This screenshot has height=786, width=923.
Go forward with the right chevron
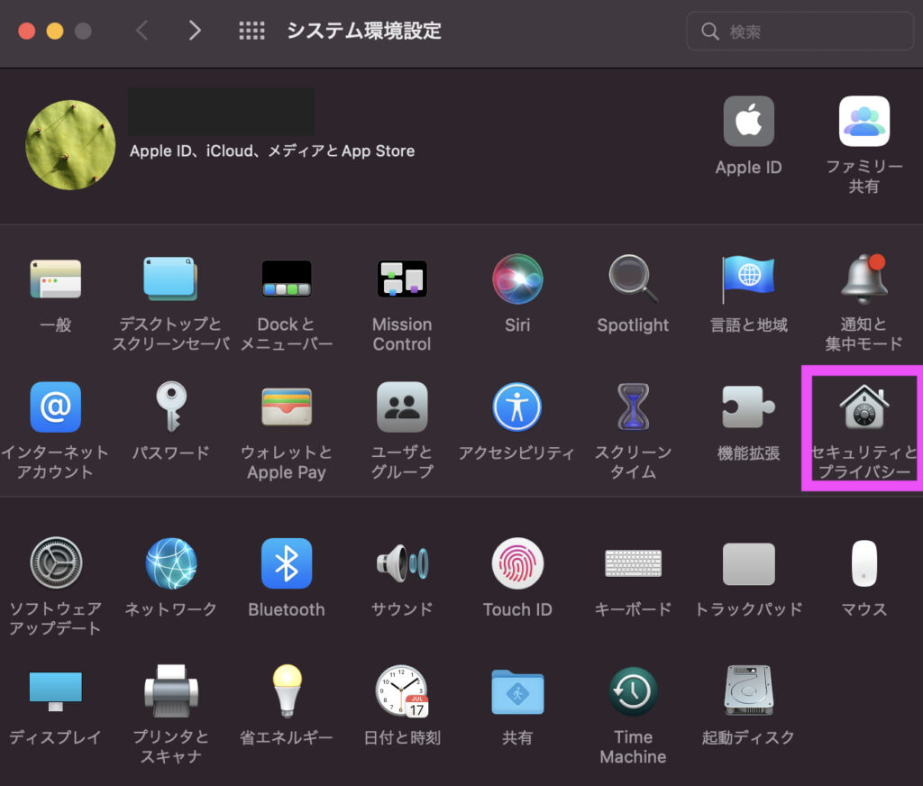coord(195,31)
